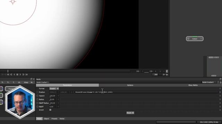Open the Object tab at the bottom
The image size is (222, 124).
pos(46,118)
